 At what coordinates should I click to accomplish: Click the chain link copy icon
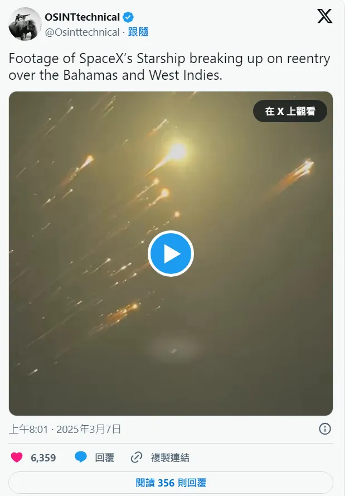pyautogui.click(x=137, y=458)
